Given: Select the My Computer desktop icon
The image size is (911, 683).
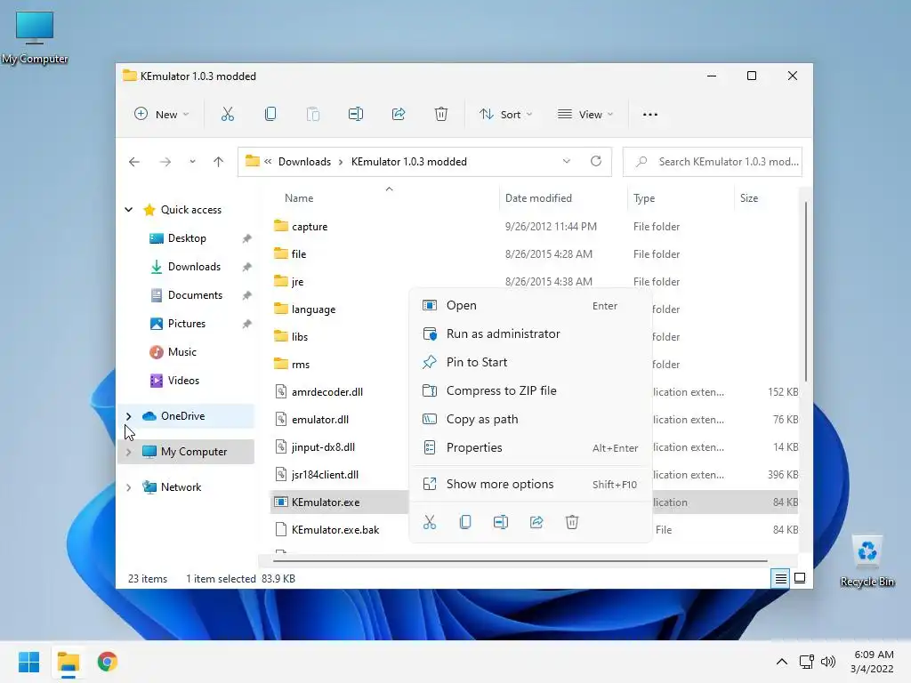Looking at the screenshot, I should pyautogui.click(x=35, y=37).
